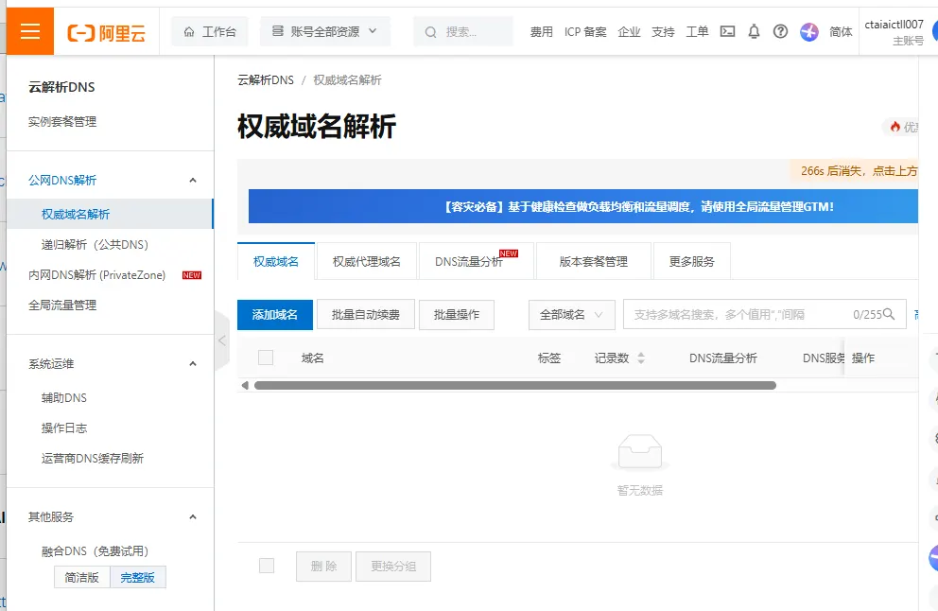Collapse 系统运维 section
Screen dimensions: 938x611
pos(193,364)
